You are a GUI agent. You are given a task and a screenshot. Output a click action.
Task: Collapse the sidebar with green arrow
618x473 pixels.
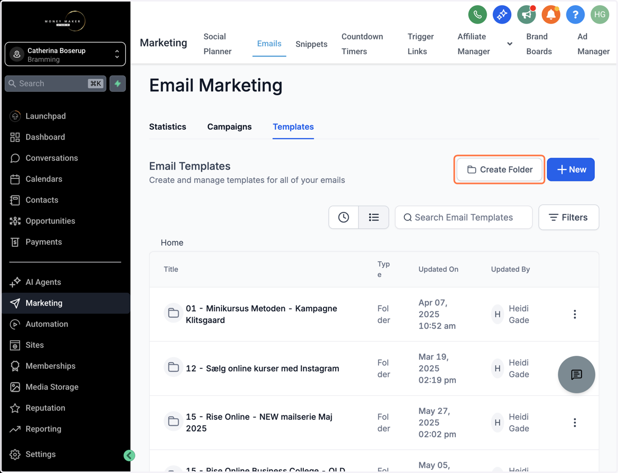[129, 455]
